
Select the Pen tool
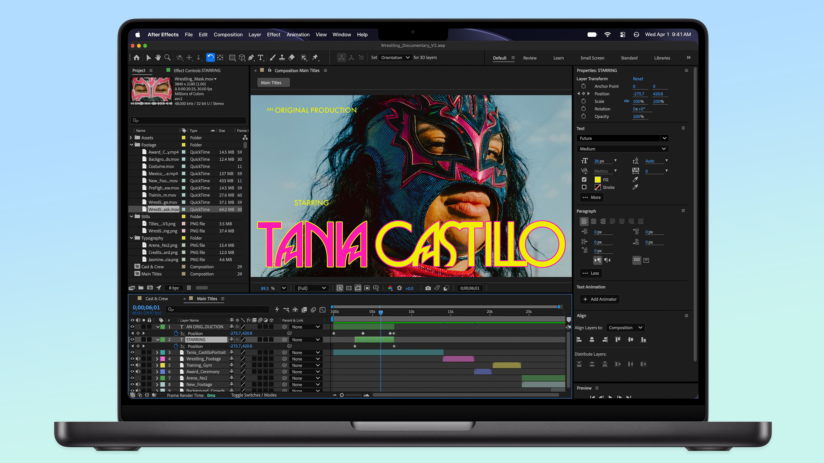pyautogui.click(x=251, y=58)
